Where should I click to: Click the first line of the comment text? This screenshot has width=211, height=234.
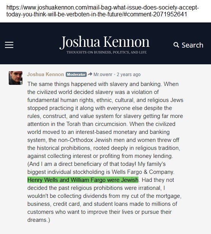pyautogui.click(x=103, y=84)
